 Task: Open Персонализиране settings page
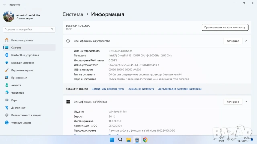tap(22, 70)
